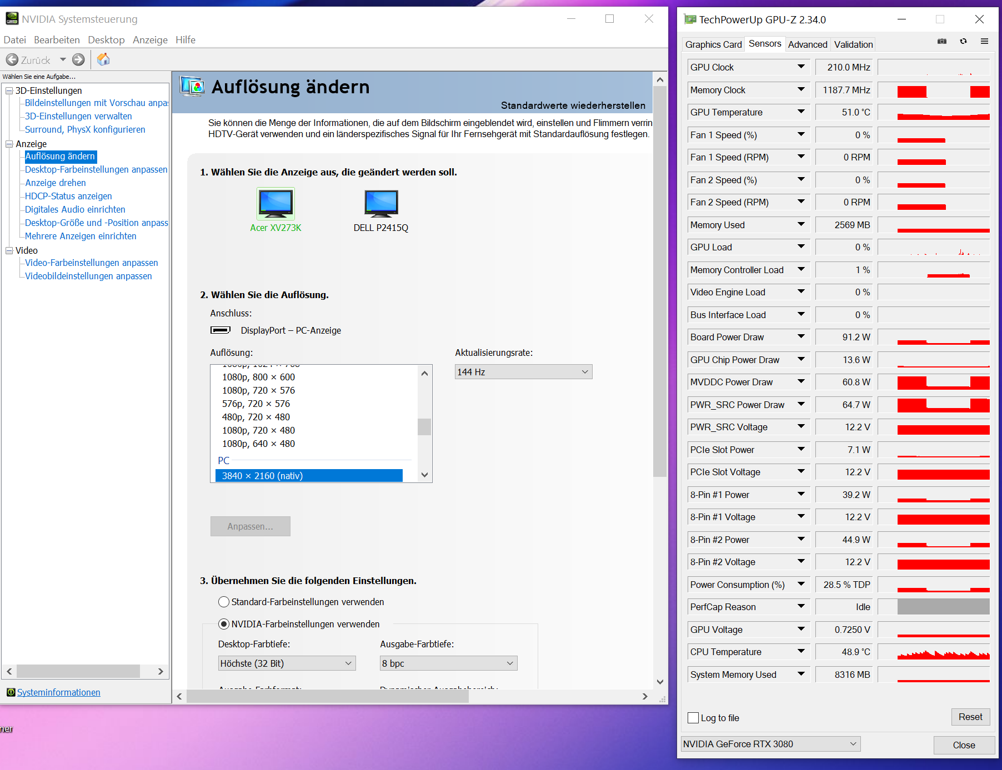Screen dimensions: 1002x770
Task: Click the resolution list scroll-up arrow
Action: 424,373
